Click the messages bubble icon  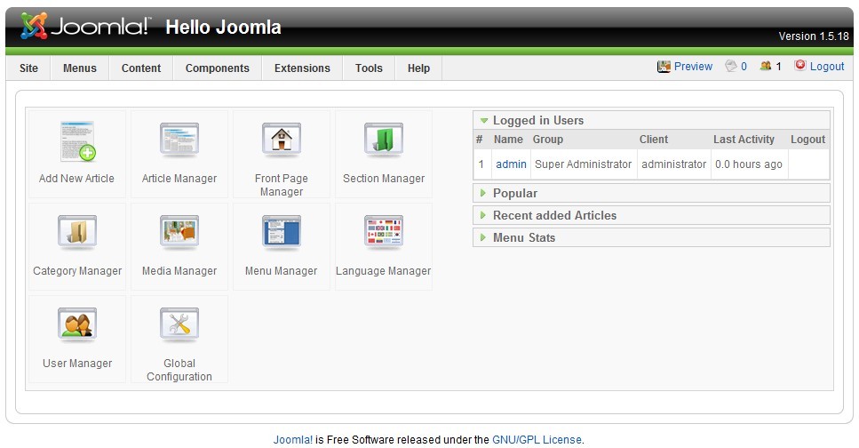click(x=731, y=66)
